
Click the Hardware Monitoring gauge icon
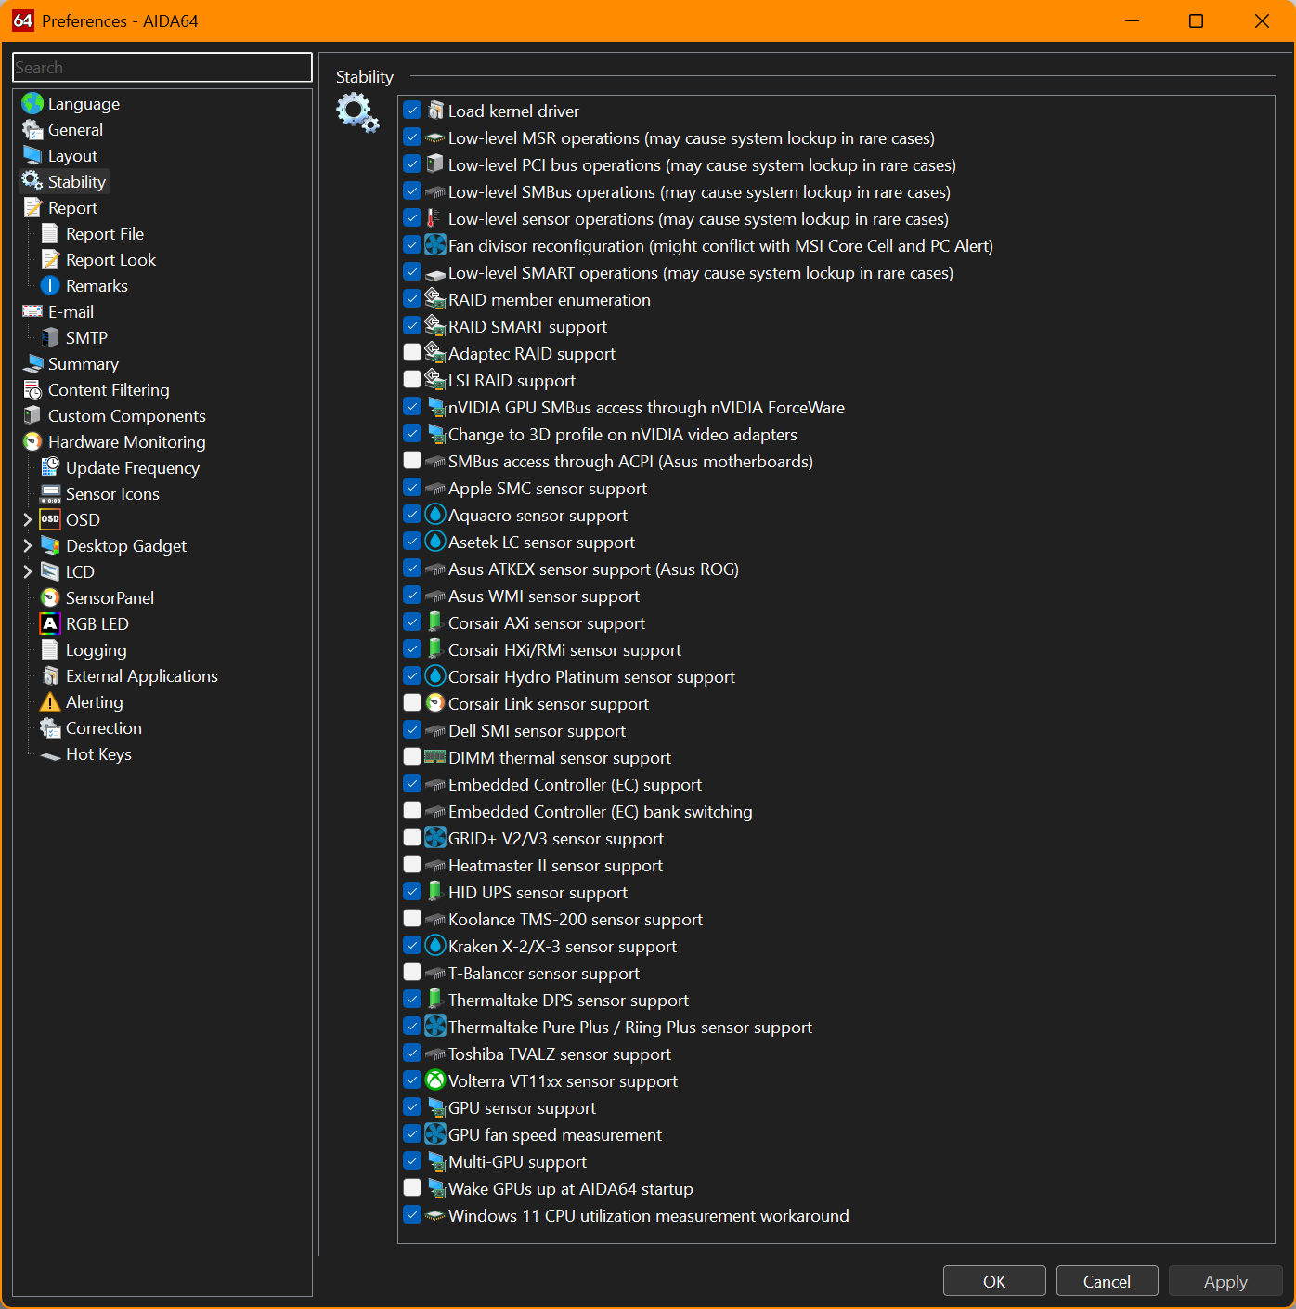32,442
